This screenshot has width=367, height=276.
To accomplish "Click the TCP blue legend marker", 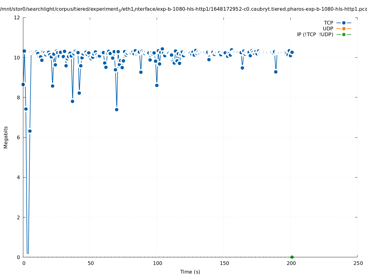I will (344, 23).
